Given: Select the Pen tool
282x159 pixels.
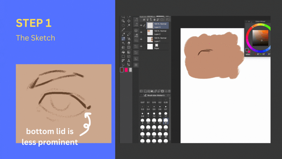Looking at the screenshot, I should (x=123, y=34).
